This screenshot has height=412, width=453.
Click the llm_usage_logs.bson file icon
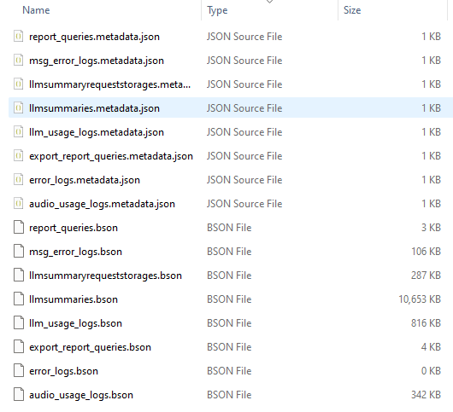19,323
